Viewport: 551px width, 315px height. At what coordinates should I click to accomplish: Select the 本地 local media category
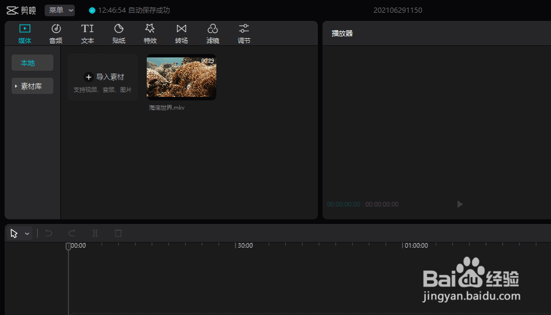[x=32, y=63]
